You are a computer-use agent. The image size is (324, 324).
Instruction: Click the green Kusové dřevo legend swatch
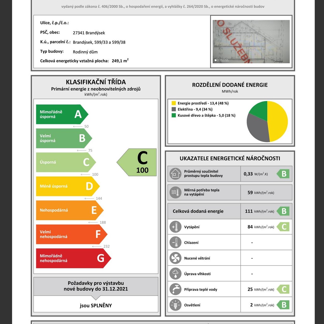(x=174, y=115)
